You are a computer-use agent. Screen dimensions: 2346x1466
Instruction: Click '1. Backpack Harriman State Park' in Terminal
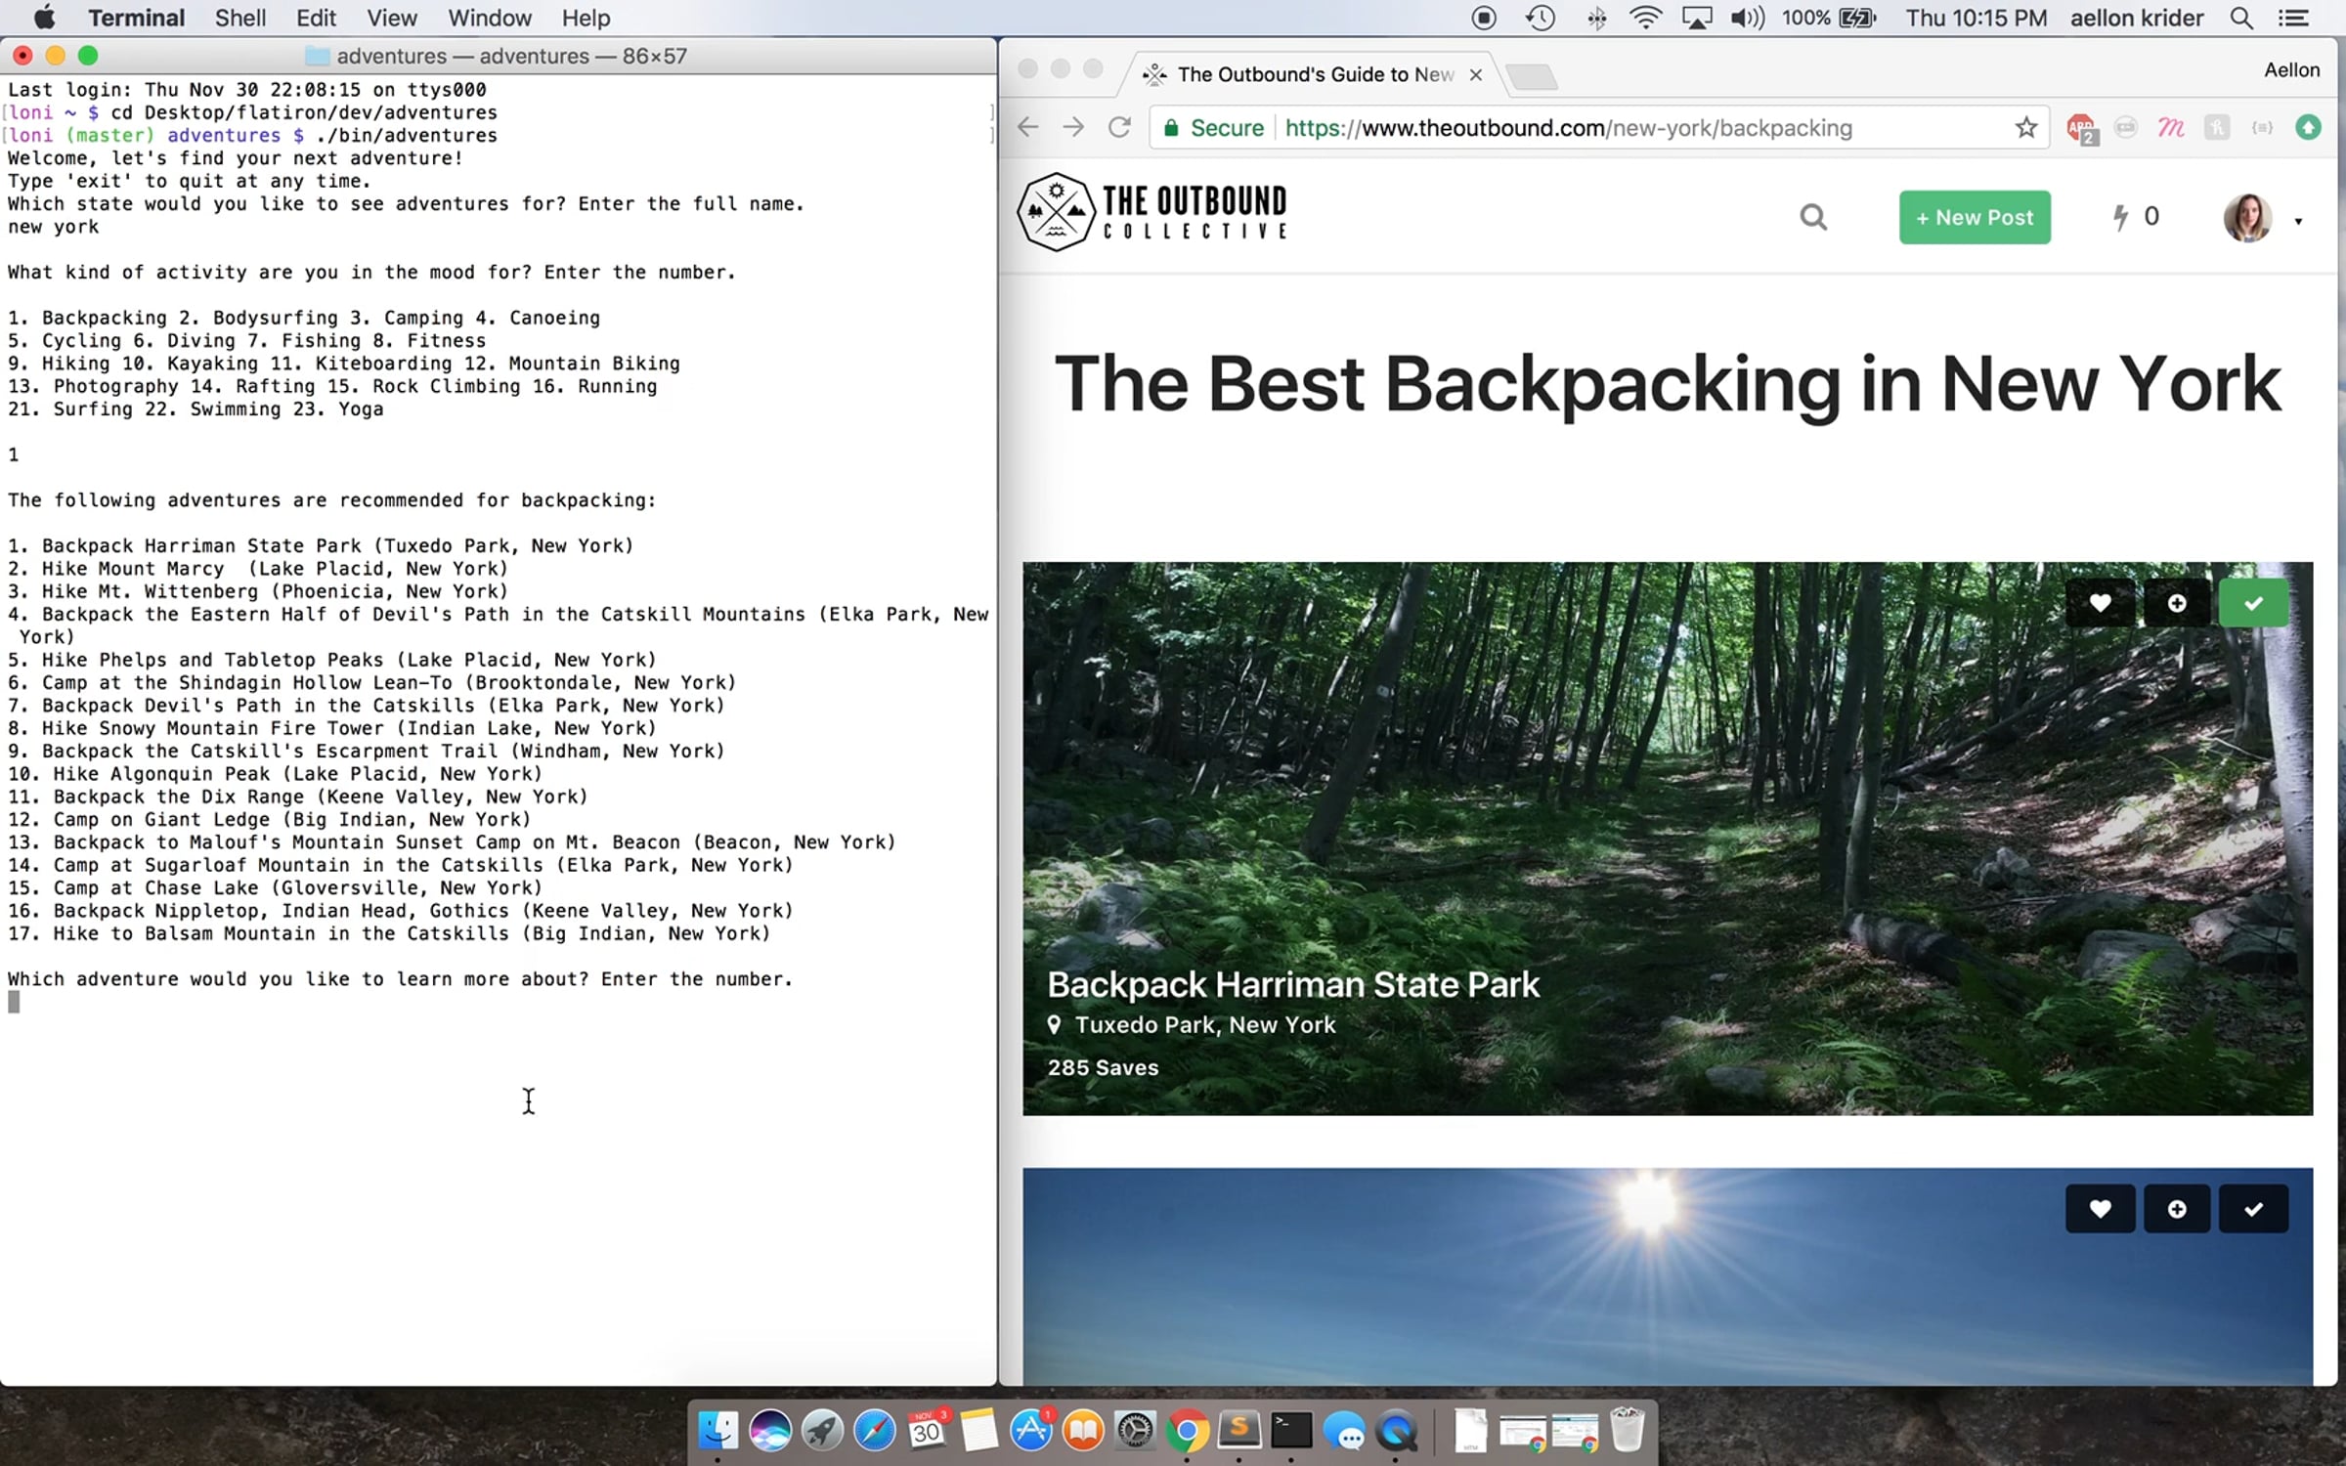click(x=321, y=545)
